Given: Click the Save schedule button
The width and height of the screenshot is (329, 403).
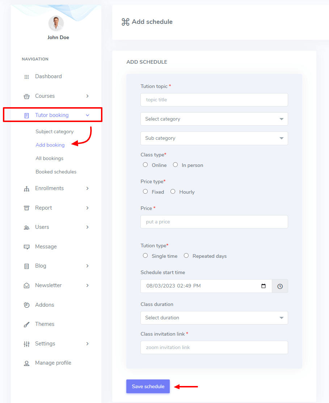Looking at the screenshot, I should pos(148,386).
